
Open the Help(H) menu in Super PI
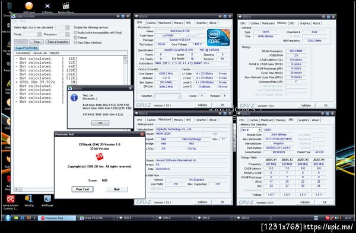(54, 53)
